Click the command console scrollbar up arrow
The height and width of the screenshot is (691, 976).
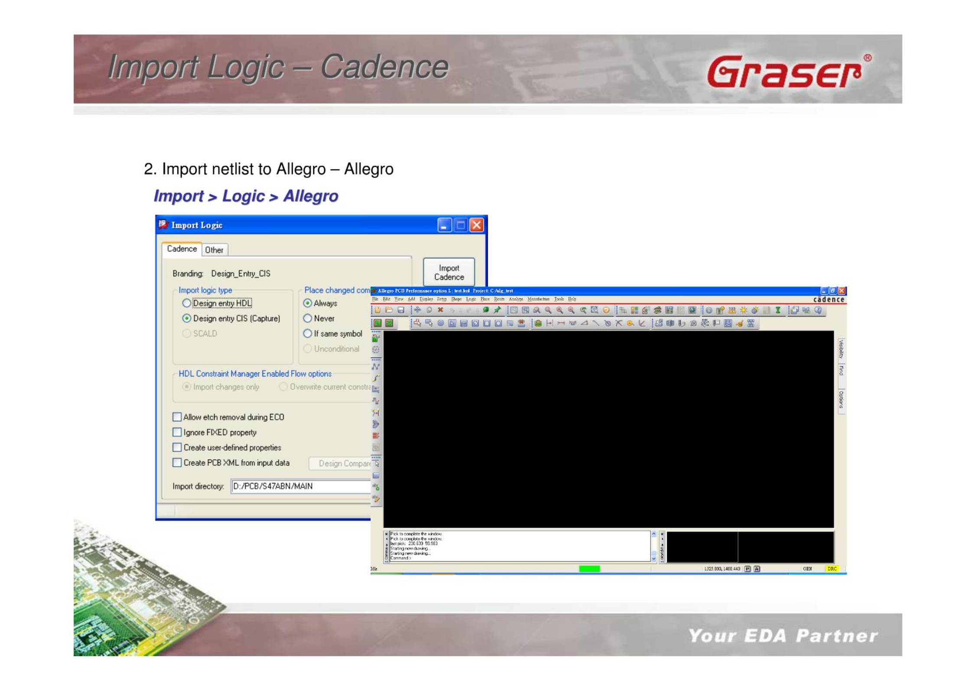(x=654, y=534)
